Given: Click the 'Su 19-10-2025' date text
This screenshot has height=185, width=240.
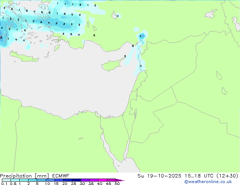Looking at the screenshot, I should (159, 176).
